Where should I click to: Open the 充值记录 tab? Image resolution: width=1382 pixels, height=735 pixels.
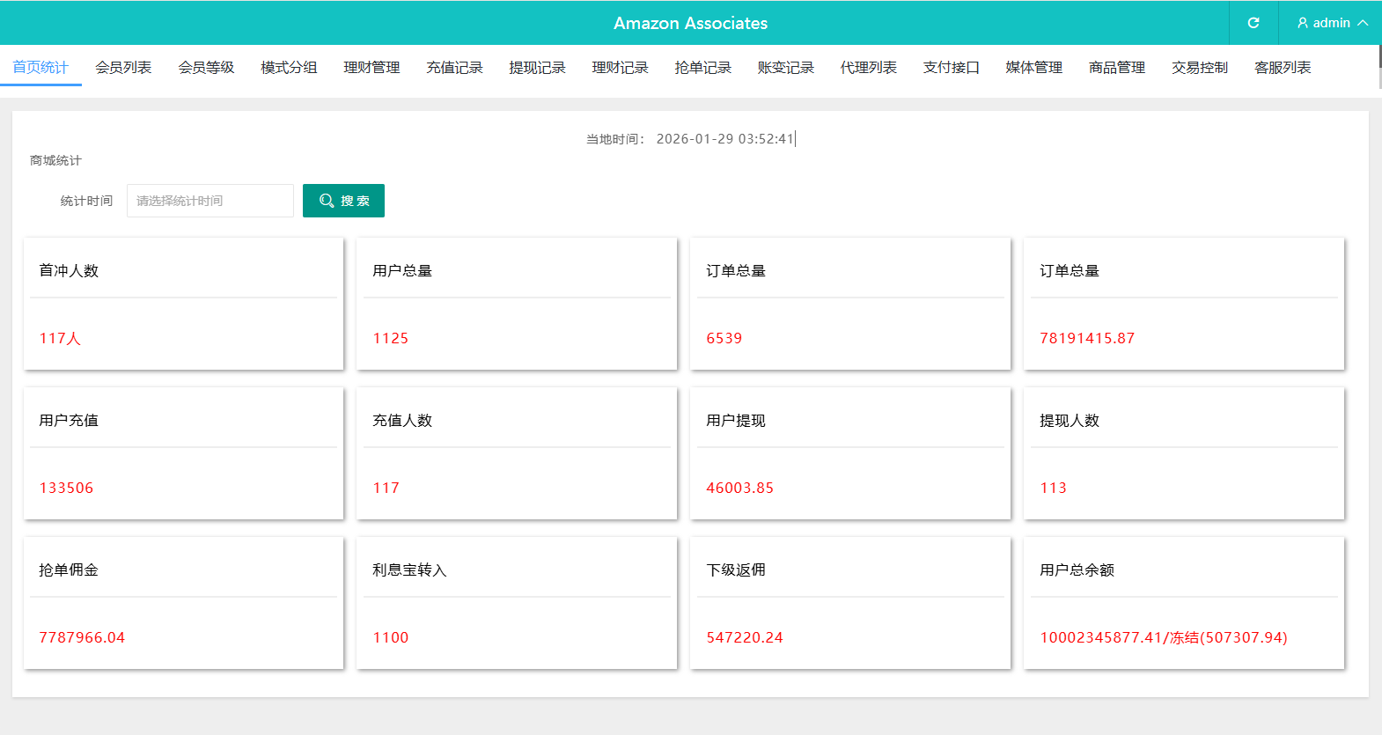click(x=454, y=68)
